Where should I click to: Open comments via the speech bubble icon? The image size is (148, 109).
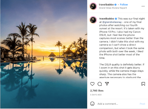(100, 84)
